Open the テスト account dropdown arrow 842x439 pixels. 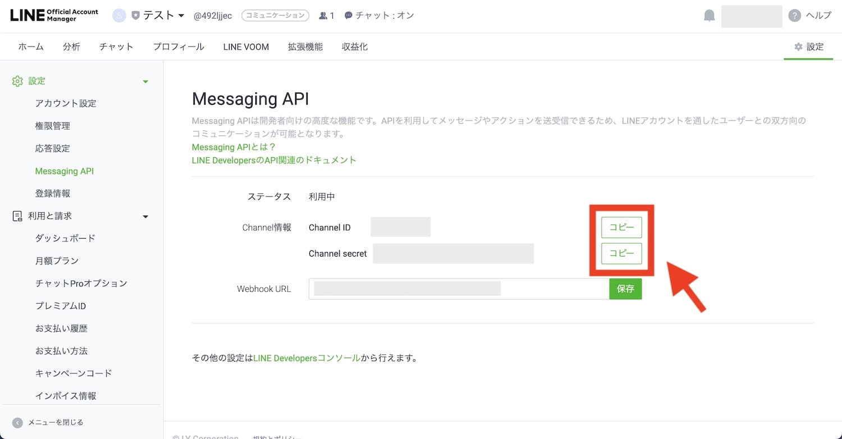coord(181,16)
